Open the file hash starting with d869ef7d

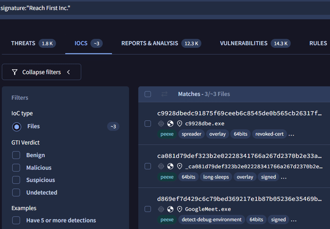239,199
